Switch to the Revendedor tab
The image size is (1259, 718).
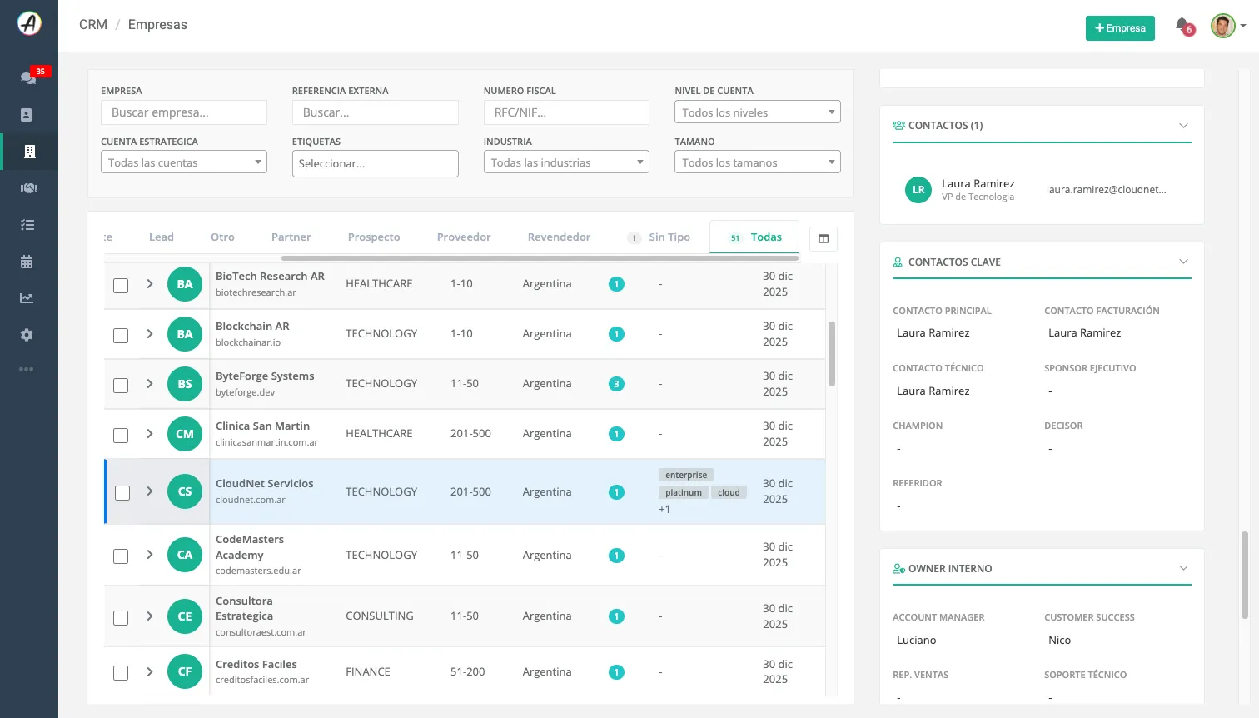(x=559, y=237)
